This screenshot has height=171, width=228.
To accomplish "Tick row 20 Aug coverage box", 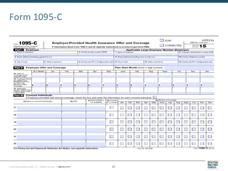I will [178, 129].
